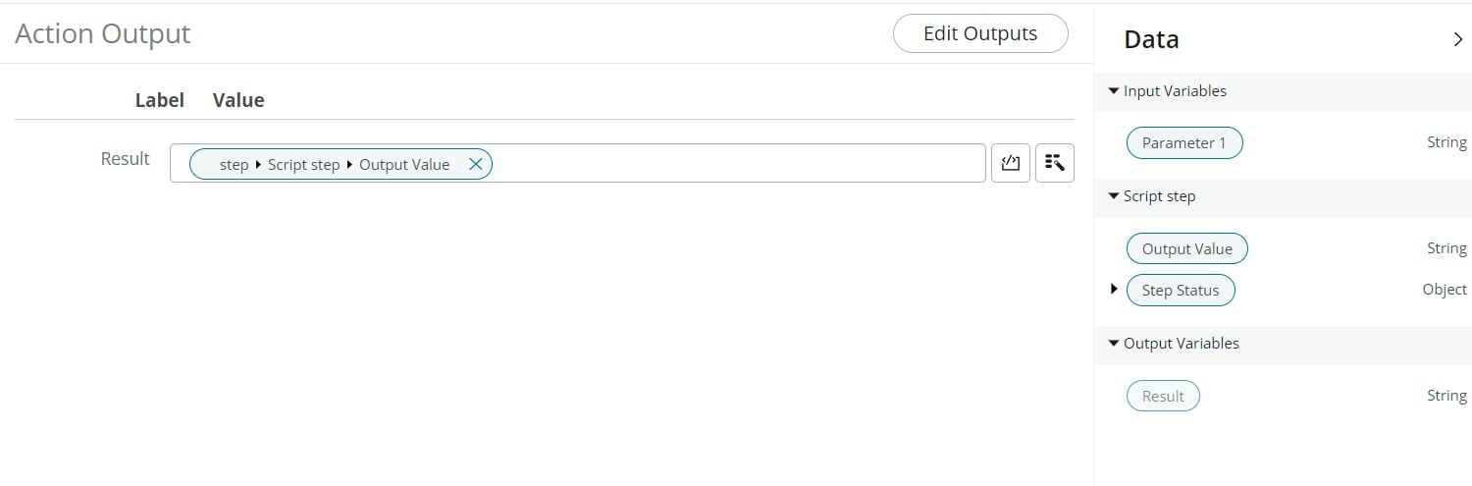Select the Parameter 1 data pill

(x=1183, y=142)
